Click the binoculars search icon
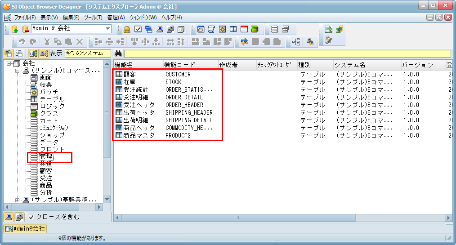 pos(118,53)
